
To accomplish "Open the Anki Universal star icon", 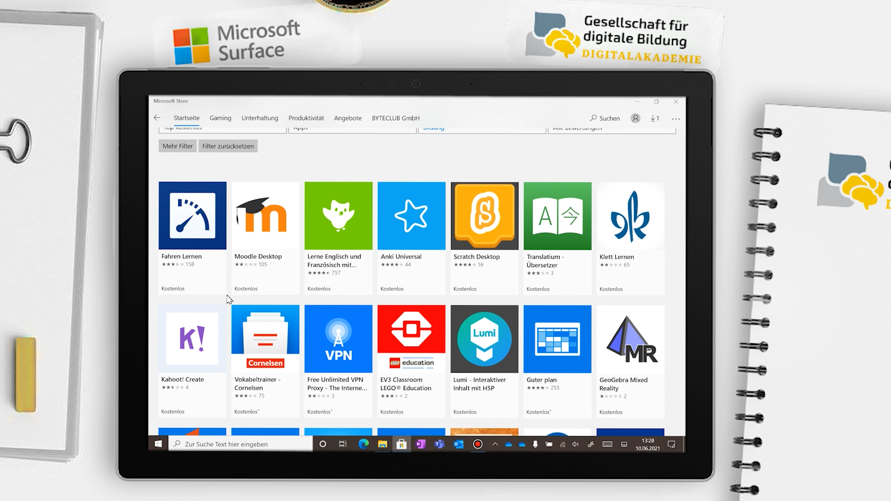I will pyautogui.click(x=411, y=216).
